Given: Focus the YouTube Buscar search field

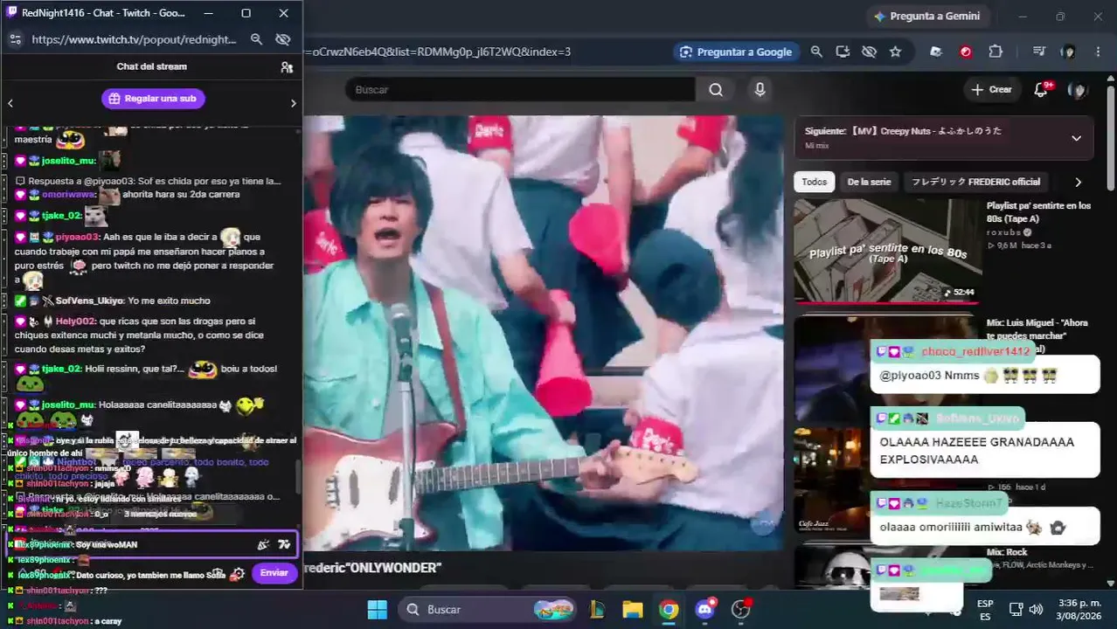Looking at the screenshot, I should tap(520, 89).
